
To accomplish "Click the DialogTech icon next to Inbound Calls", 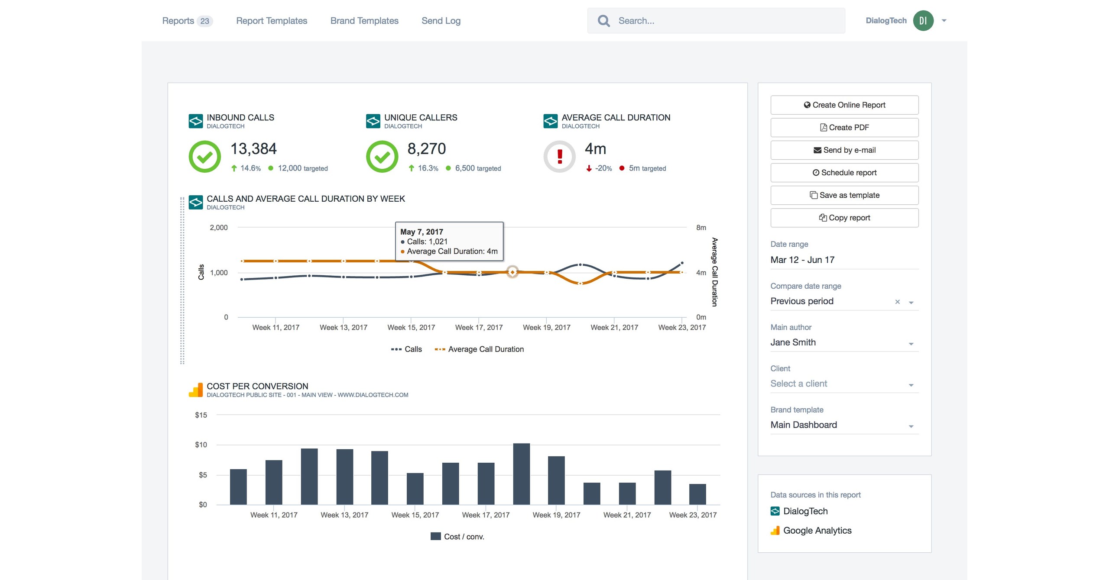I will coord(196,121).
